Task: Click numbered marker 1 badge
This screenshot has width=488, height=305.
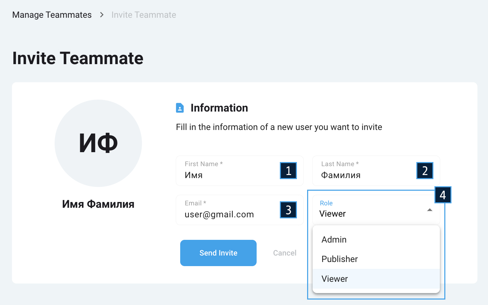Action: click(288, 171)
